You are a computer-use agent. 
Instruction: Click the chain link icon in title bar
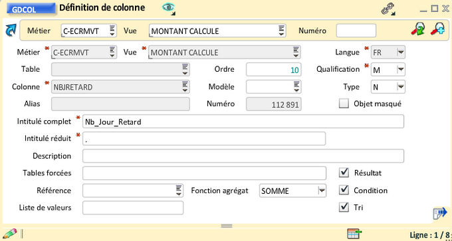pos(388,9)
